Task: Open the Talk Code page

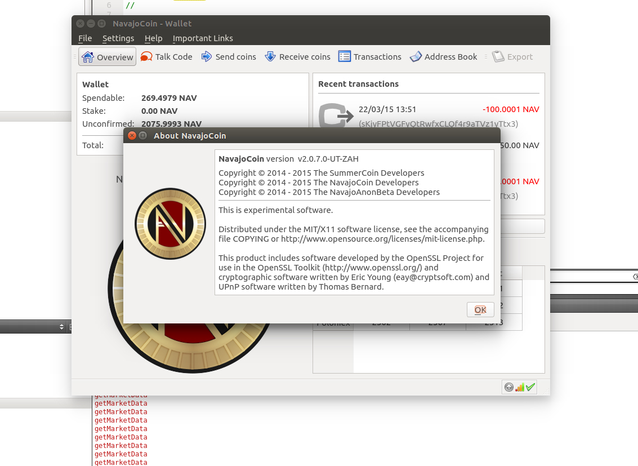Action: tap(166, 57)
